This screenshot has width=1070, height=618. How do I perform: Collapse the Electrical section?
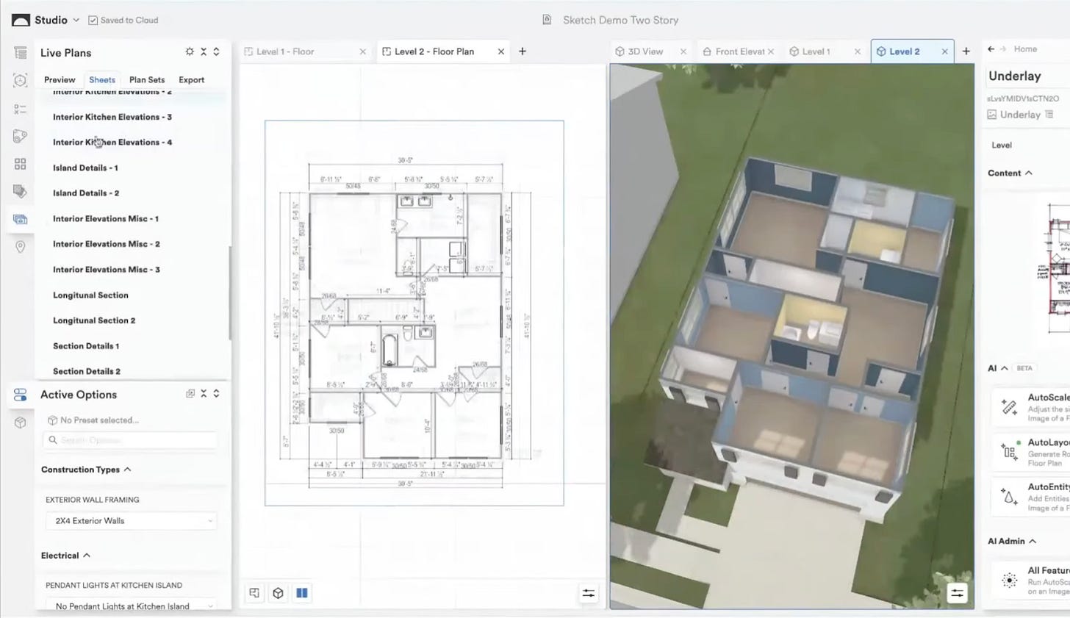[x=87, y=556]
